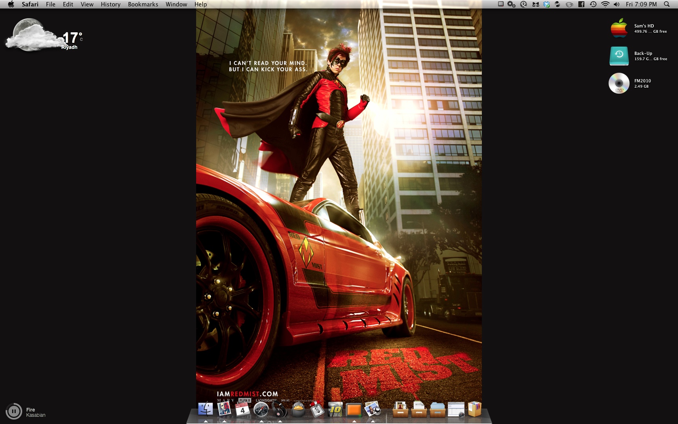
Task: Open Safari compass in the Dock
Action: point(261,409)
